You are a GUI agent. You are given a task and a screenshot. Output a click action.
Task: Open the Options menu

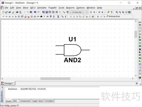[80, 8]
